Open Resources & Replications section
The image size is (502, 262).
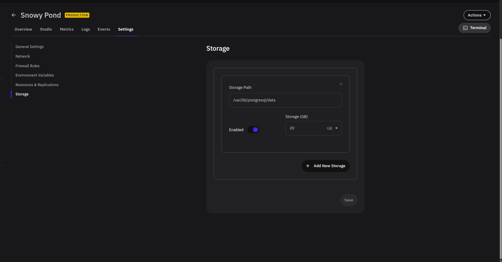click(37, 85)
